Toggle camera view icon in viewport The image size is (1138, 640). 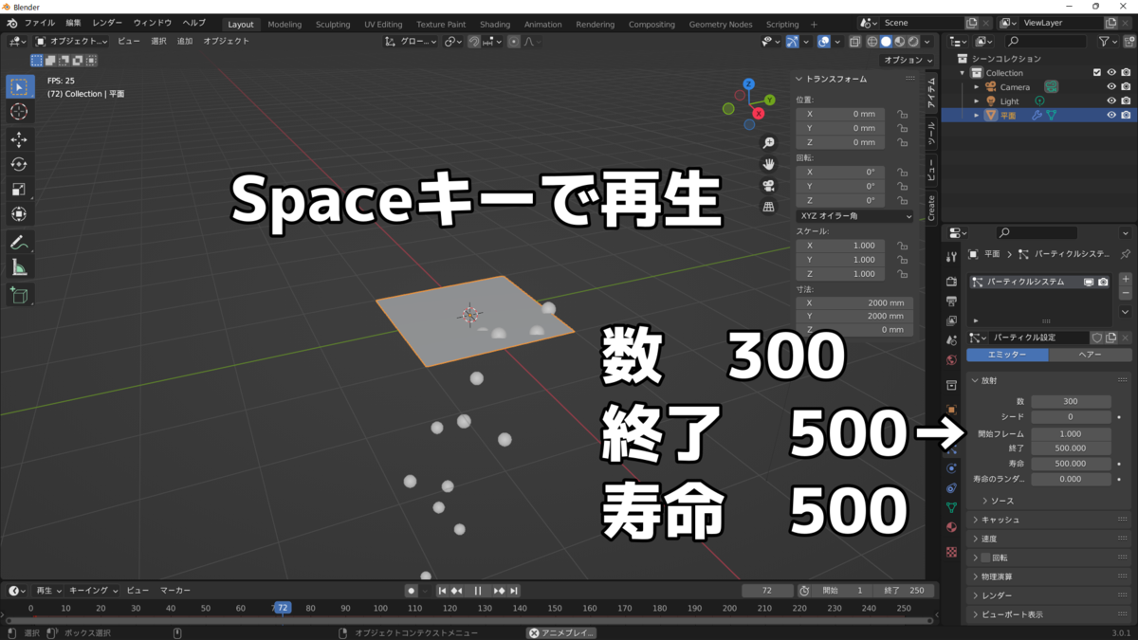coord(769,185)
